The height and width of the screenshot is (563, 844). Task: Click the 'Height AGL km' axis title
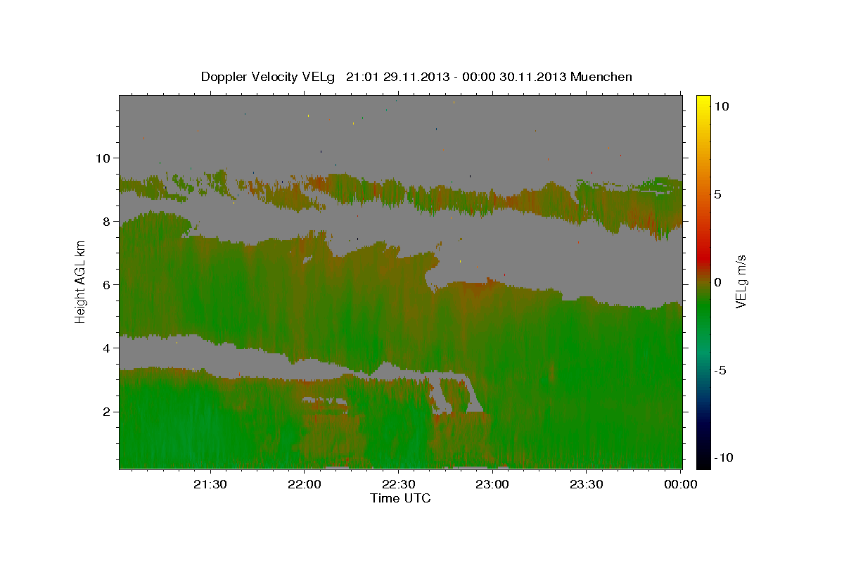pyautogui.click(x=81, y=282)
